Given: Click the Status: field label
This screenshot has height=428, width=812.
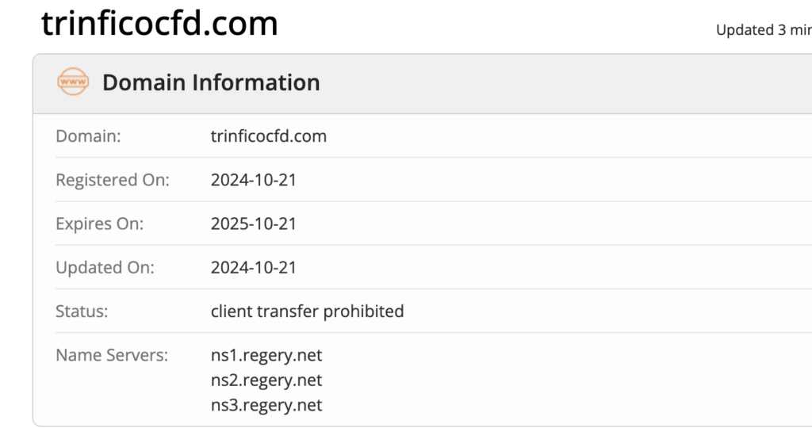Looking at the screenshot, I should click(x=82, y=311).
